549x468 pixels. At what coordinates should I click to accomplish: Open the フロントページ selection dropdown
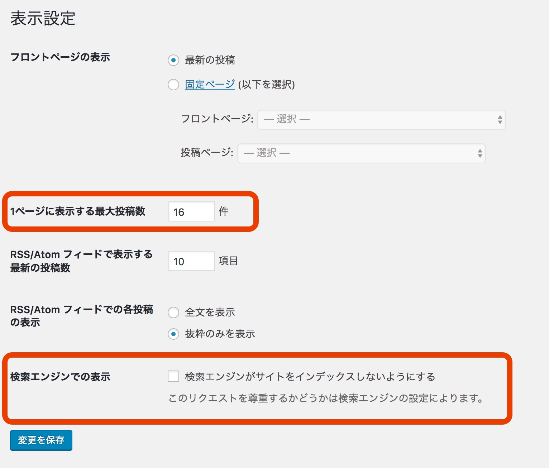click(381, 119)
